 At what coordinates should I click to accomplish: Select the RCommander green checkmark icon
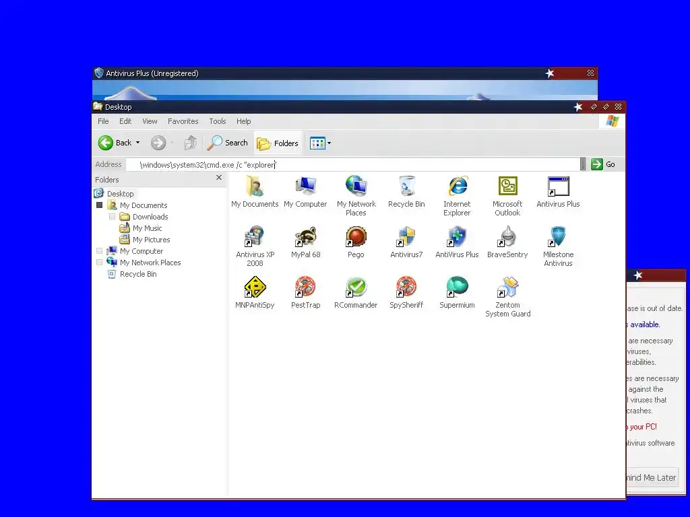coord(356,287)
